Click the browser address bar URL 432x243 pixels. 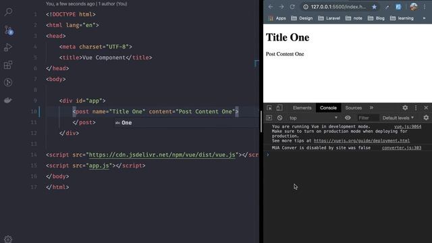point(338,7)
